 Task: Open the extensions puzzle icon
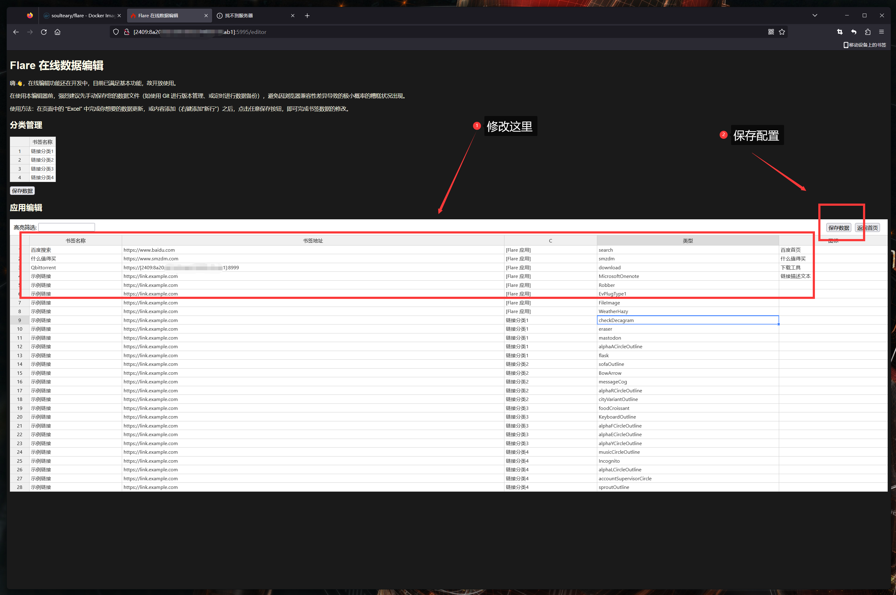pyautogui.click(x=868, y=32)
